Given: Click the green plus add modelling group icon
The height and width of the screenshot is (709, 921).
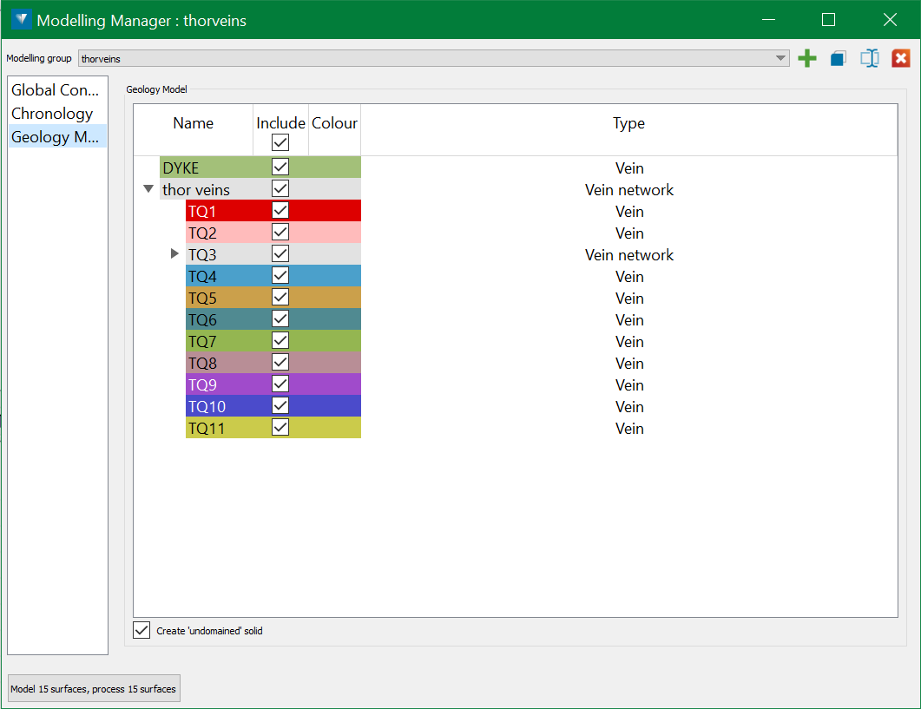Looking at the screenshot, I should point(807,59).
